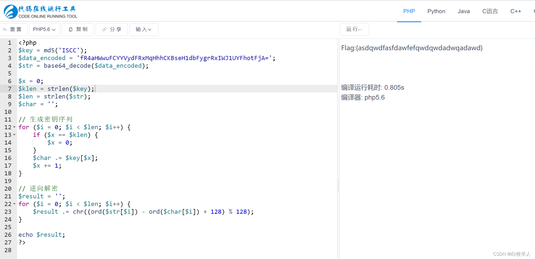Click the share (分享) button
This screenshot has width=535, height=259.
pos(112,29)
